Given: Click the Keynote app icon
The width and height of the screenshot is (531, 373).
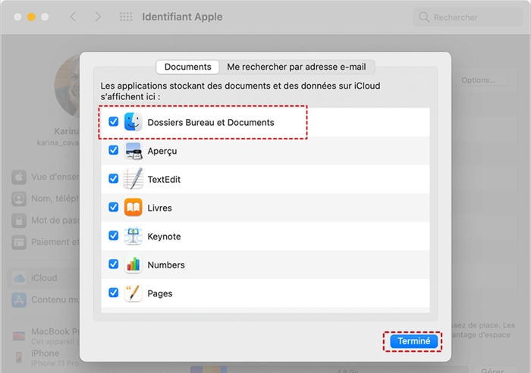Looking at the screenshot, I should pyautogui.click(x=134, y=237).
